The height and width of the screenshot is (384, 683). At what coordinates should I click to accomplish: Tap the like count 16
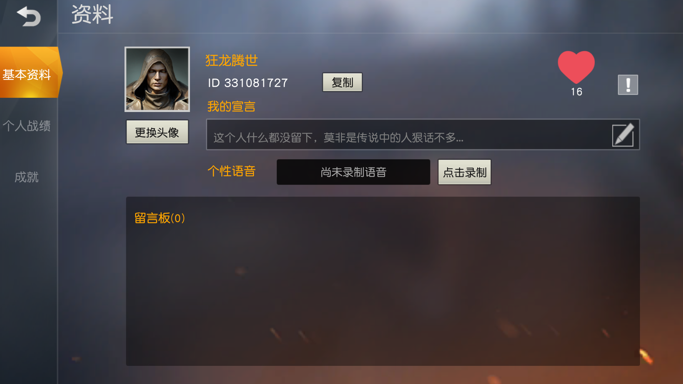click(576, 92)
